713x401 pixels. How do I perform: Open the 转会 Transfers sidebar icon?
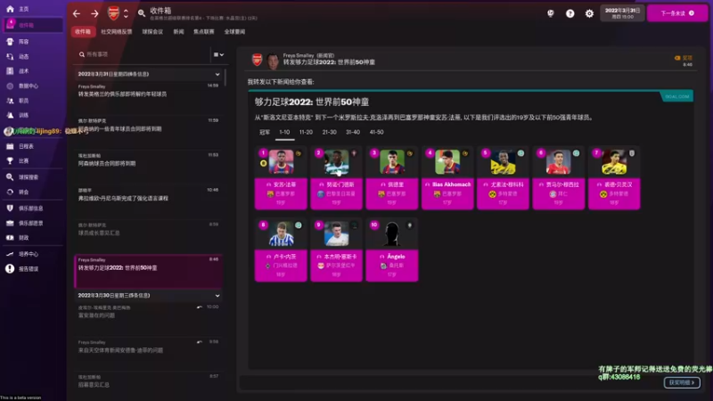click(x=10, y=192)
